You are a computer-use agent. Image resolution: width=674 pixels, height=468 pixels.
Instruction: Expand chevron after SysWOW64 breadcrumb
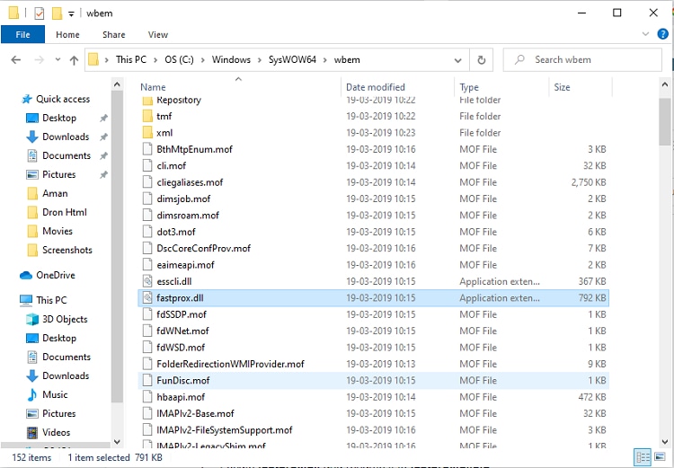pos(325,60)
